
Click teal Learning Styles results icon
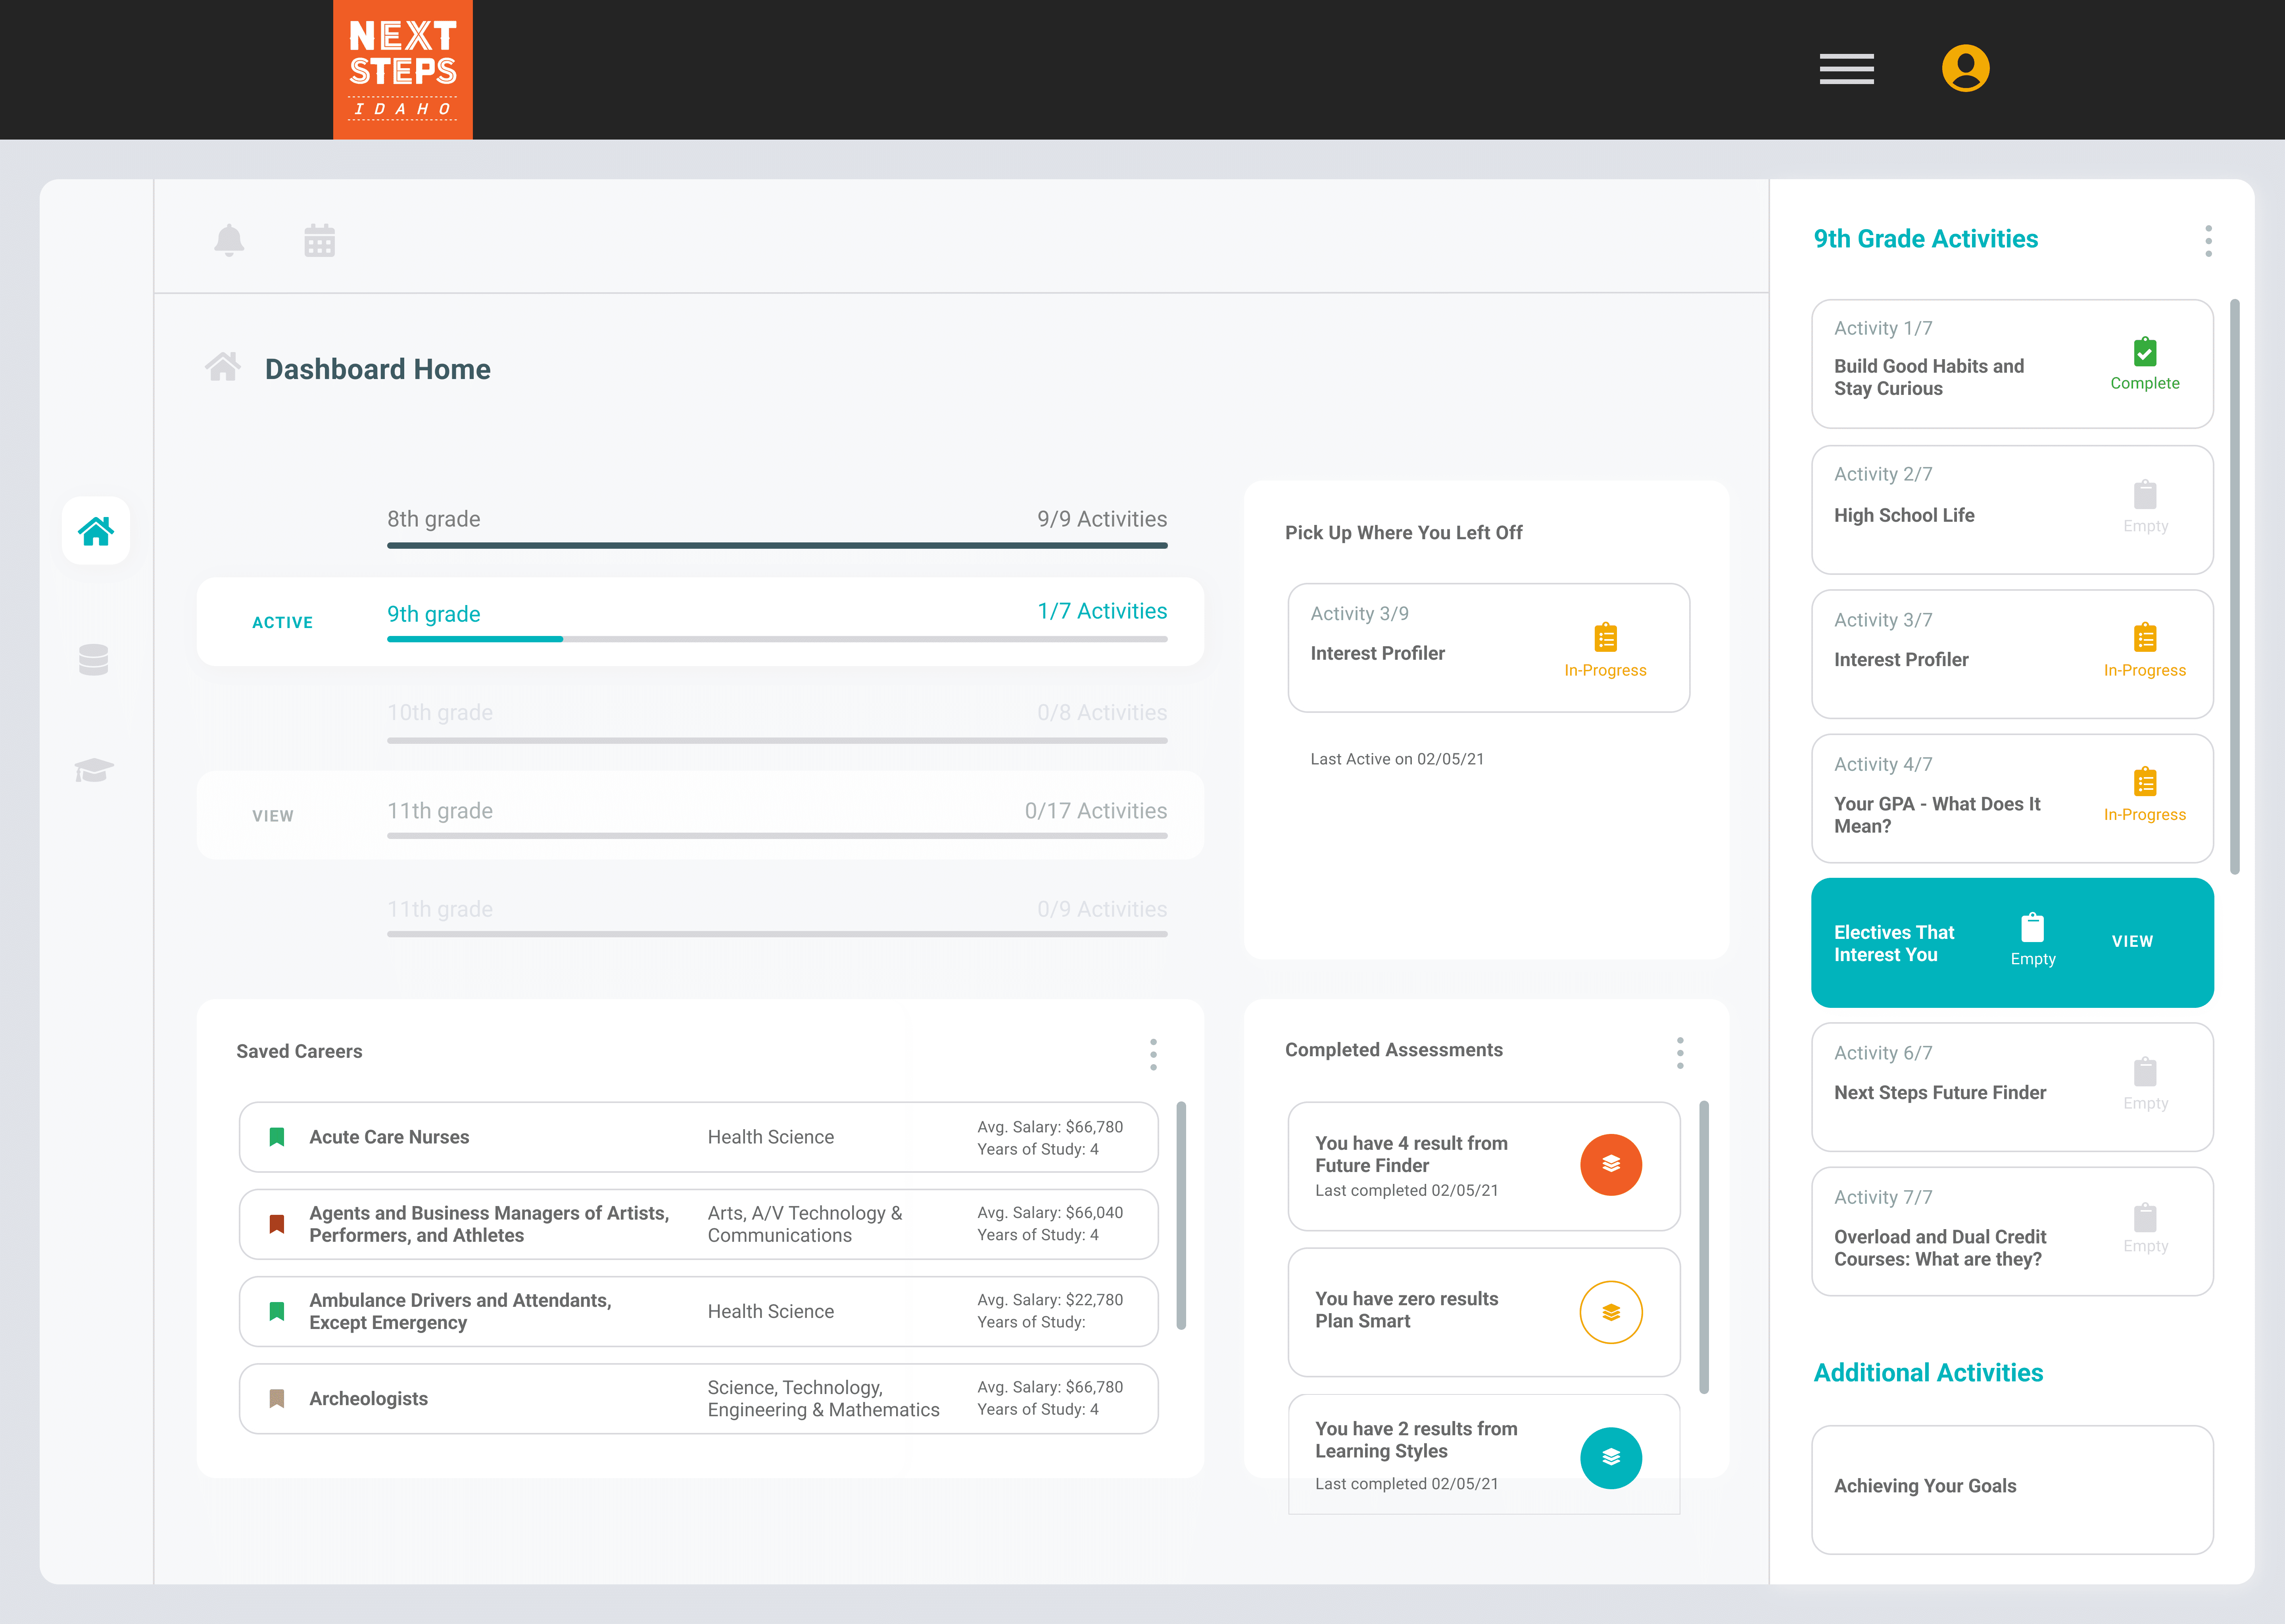tap(1611, 1457)
